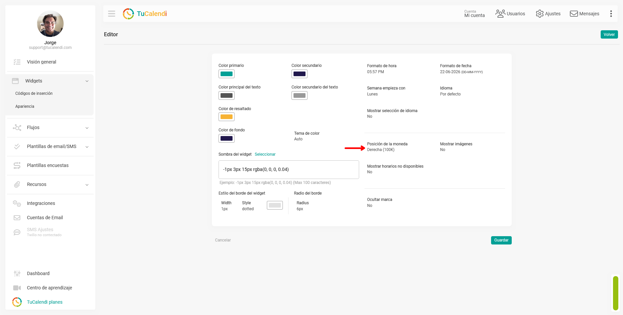Screen dimensions: 623x315
Task: Open Ajustes gear icon
Action: [x=540, y=14]
